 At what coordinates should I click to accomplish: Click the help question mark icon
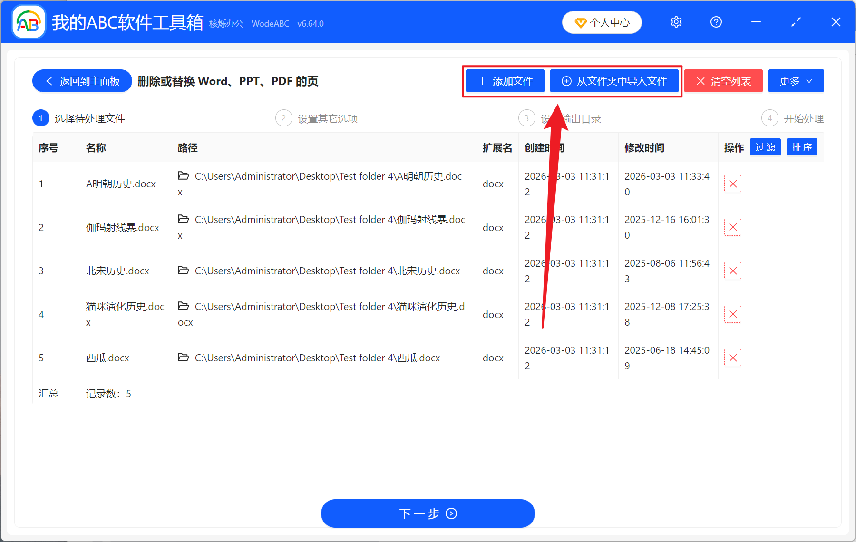pyautogui.click(x=716, y=22)
